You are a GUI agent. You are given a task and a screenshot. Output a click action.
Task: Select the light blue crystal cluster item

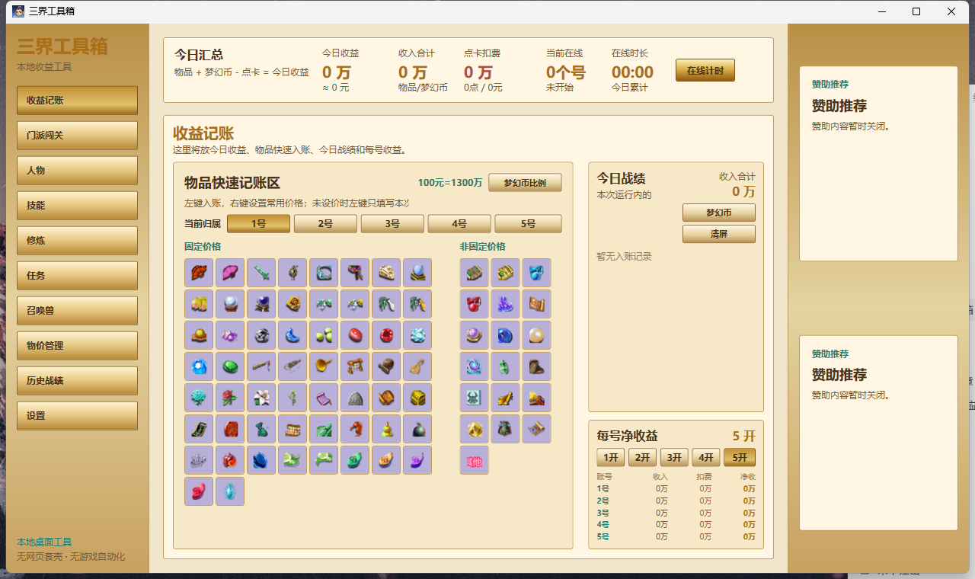click(417, 335)
